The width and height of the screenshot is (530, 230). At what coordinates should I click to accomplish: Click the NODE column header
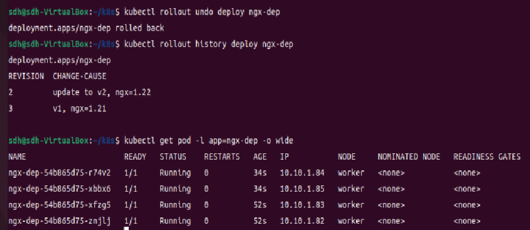pos(347,157)
